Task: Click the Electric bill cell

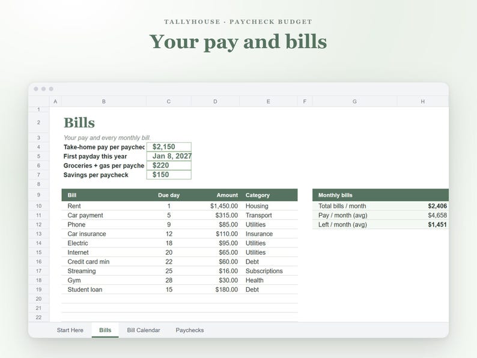Action: (104, 243)
